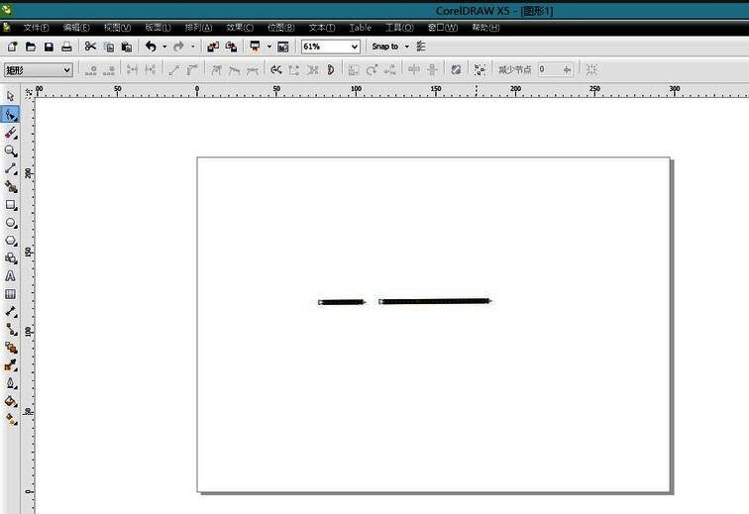The image size is (749, 514).
Task: Select the Pick tool in toolbox
Action: pos(11,96)
